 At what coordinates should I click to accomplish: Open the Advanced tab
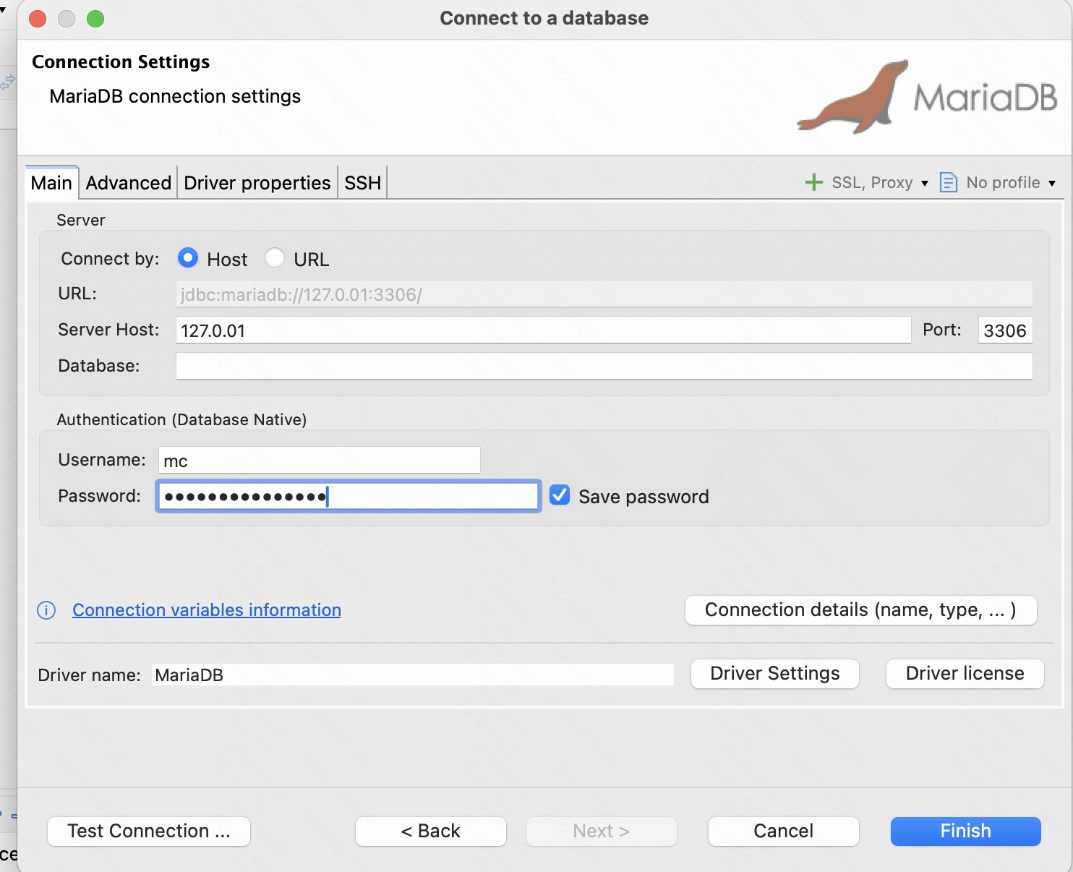(129, 183)
